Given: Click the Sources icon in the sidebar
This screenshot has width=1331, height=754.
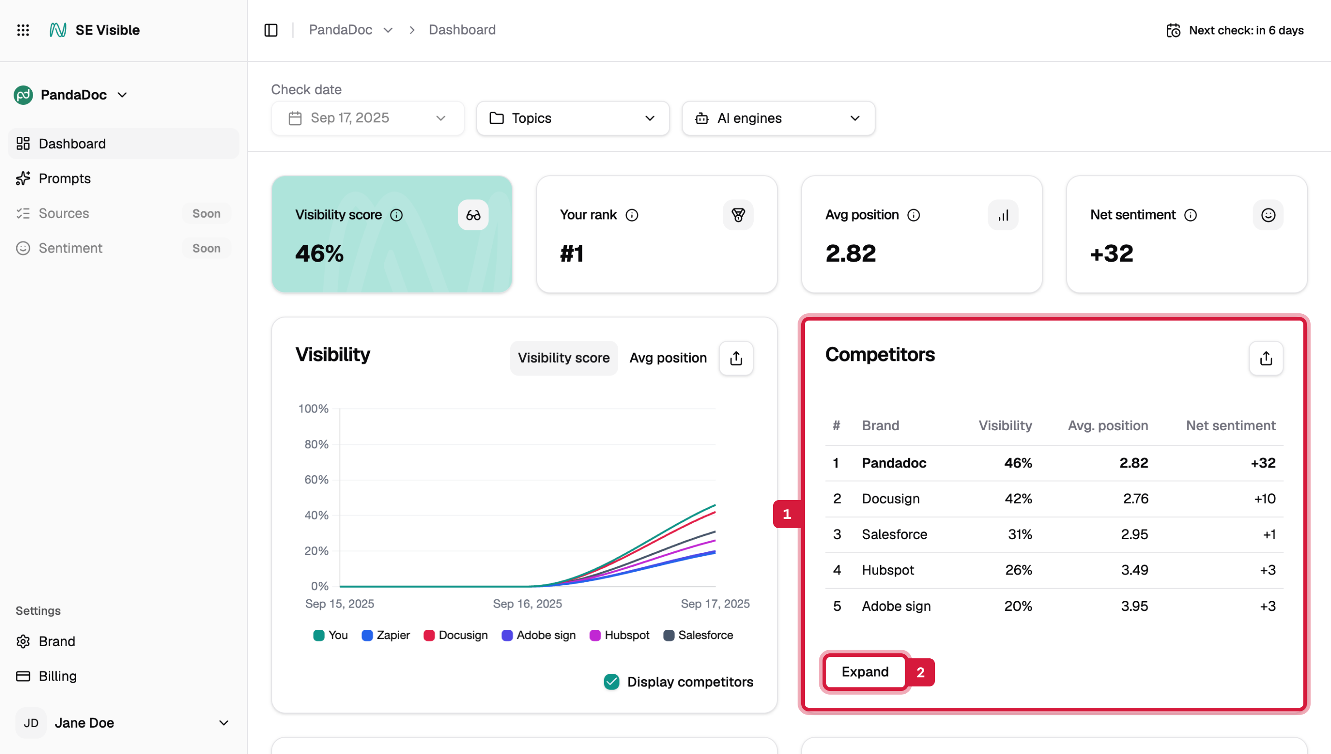Looking at the screenshot, I should [x=23, y=213].
